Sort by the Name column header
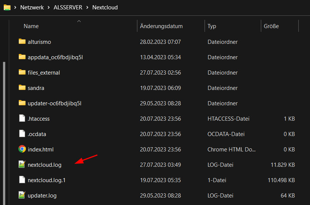 pyautogui.click(x=31, y=26)
